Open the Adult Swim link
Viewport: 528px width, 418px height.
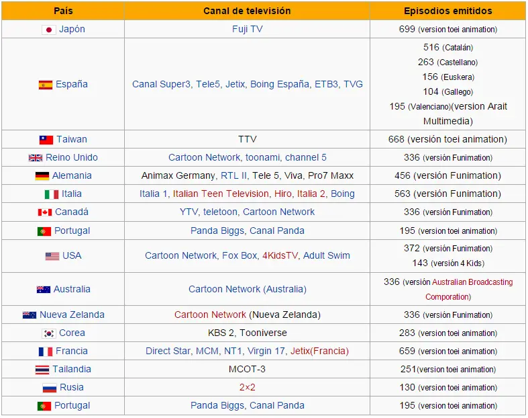click(x=327, y=256)
